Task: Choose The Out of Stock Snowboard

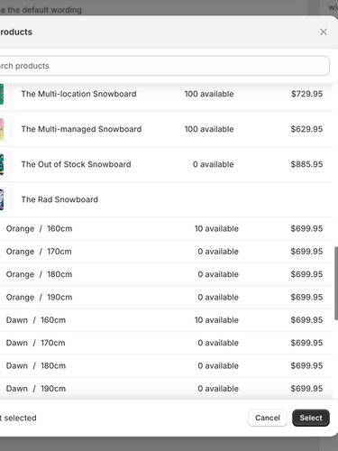Action: pyautogui.click(x=166, y=164)
